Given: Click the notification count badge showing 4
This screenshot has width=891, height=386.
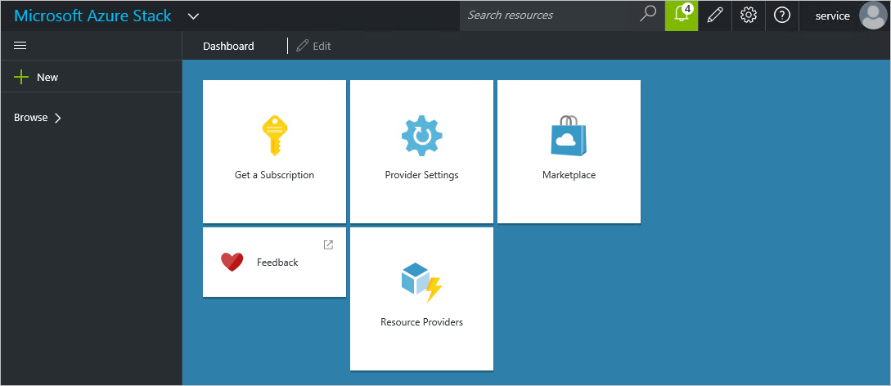Looking at the screenshot, I should 687,8.
